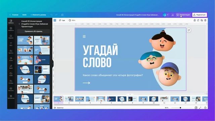This screenshot has width=215, height=121.
Task: Select page 13 thumbnail in the filmstrip
Action: (x=185, y=99)
